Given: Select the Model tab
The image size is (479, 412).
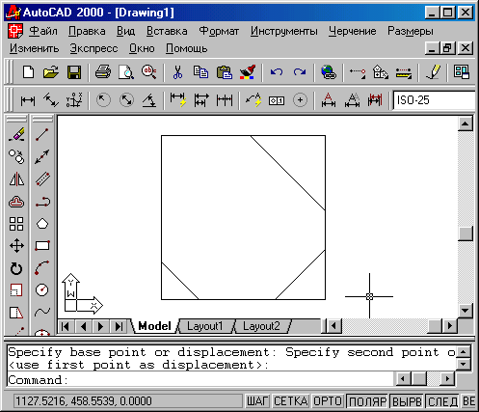Looking at the screenshot, I should coord(154,326).
